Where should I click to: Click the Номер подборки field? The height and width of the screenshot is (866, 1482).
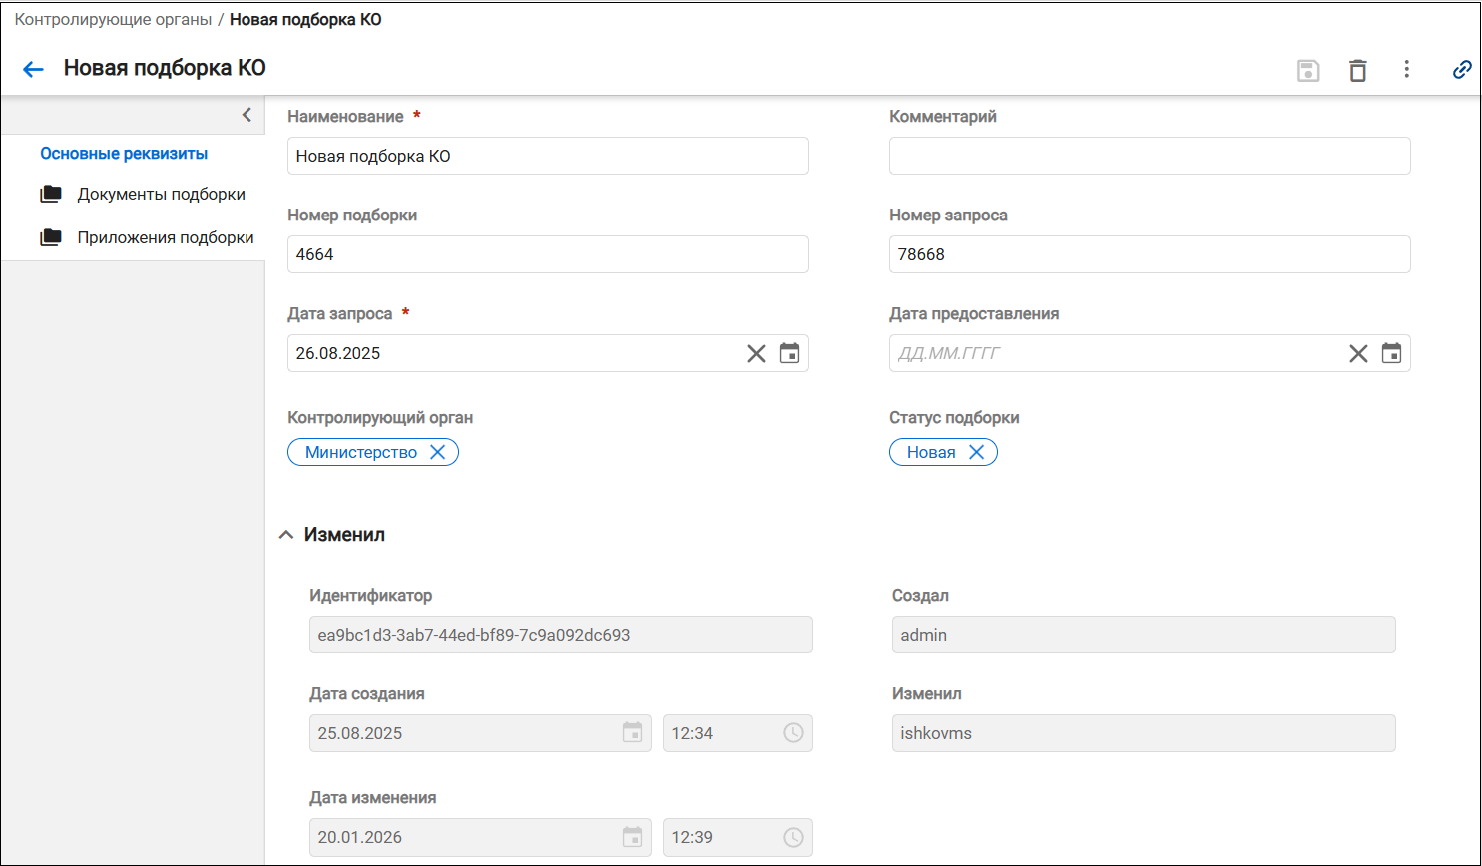click(x=548, y=254)
